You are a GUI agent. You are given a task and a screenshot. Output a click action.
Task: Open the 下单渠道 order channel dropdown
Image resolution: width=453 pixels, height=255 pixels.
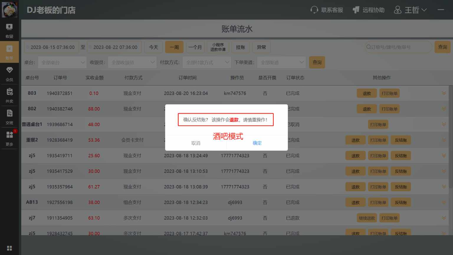pyautogui.click(x=281, y=62)
